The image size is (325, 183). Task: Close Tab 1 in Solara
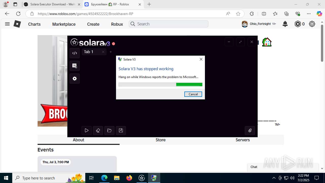click(x=103, y=52)
